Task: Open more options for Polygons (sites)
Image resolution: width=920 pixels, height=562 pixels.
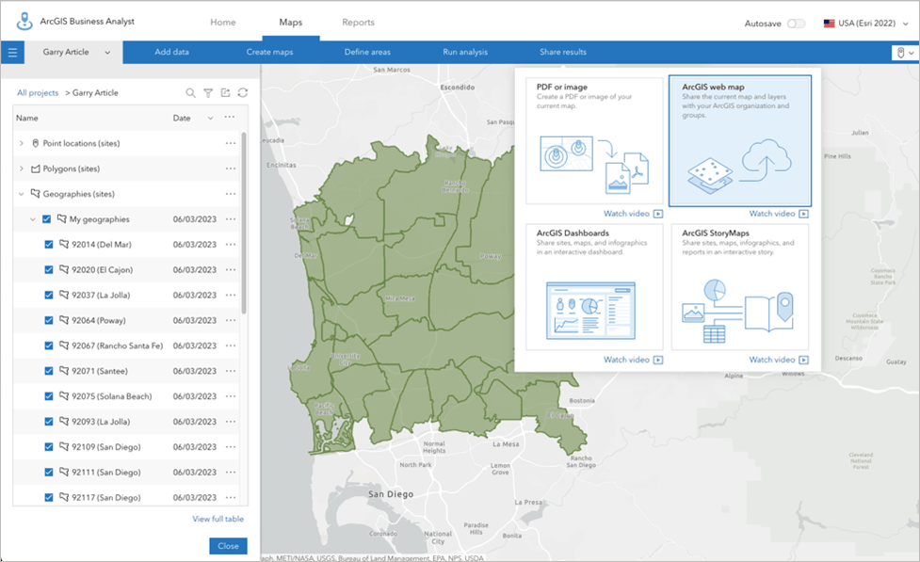Action: [x=231, y=169]
